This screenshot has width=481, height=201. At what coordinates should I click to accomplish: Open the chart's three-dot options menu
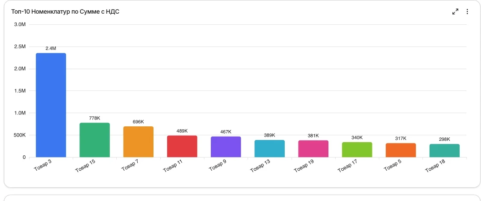click(x=467, y=12)
